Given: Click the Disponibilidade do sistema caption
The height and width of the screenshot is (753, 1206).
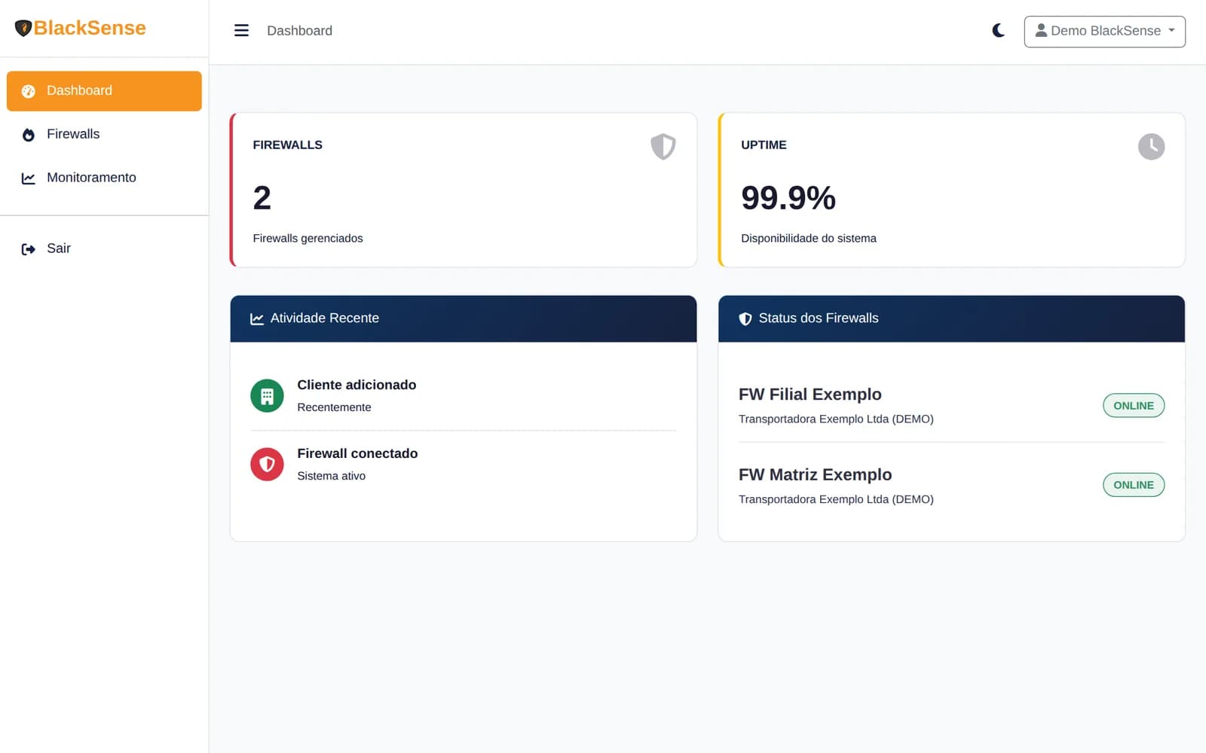Looking at the screenshot, I should pyautogui.click(x=808, y=238).
